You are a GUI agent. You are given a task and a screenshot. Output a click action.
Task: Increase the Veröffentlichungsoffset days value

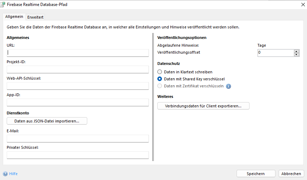(296, 51)
